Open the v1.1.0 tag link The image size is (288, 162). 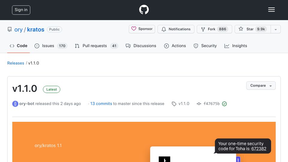click(184, 103)
